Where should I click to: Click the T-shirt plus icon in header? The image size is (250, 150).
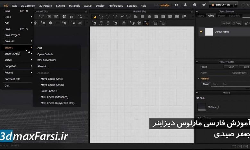point(204,5)
